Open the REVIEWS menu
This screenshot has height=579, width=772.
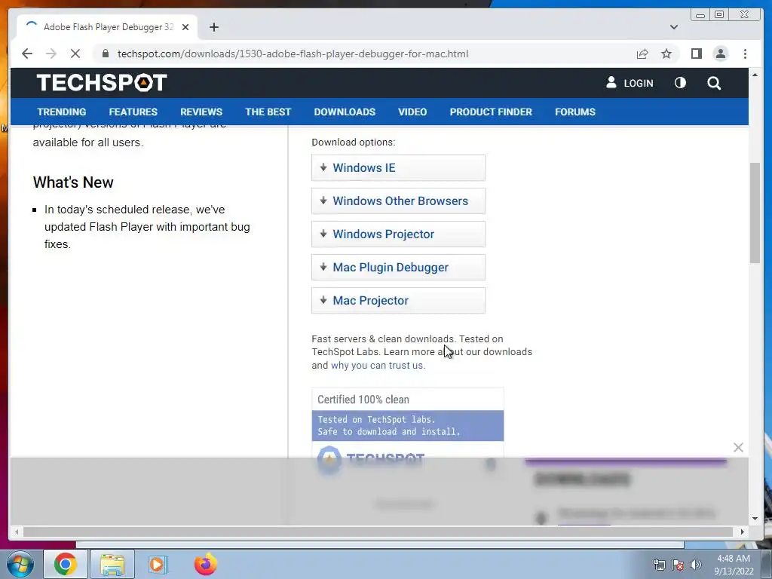coord(201,112)
